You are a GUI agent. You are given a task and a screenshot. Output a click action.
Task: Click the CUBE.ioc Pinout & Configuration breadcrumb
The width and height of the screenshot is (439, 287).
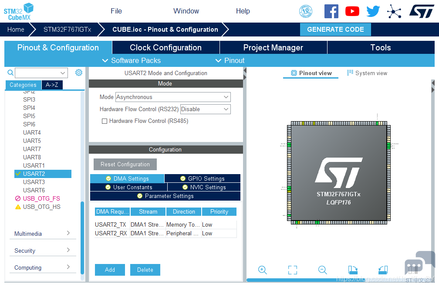point(165,30)
